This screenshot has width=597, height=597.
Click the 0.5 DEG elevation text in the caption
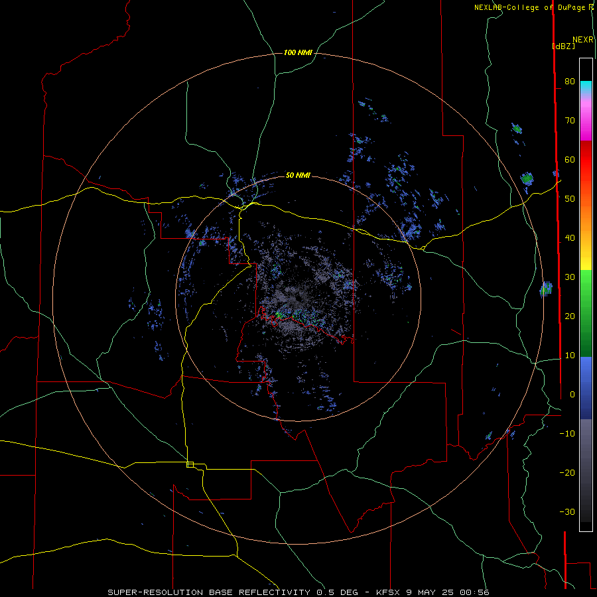(x=338, y=592)
